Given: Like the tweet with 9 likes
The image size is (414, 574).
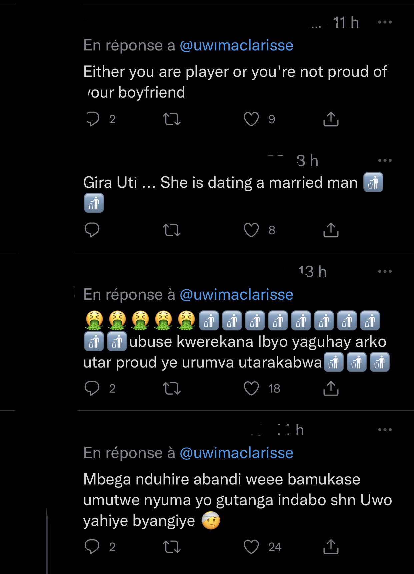Looking at the screenshot, I should 251,119.
